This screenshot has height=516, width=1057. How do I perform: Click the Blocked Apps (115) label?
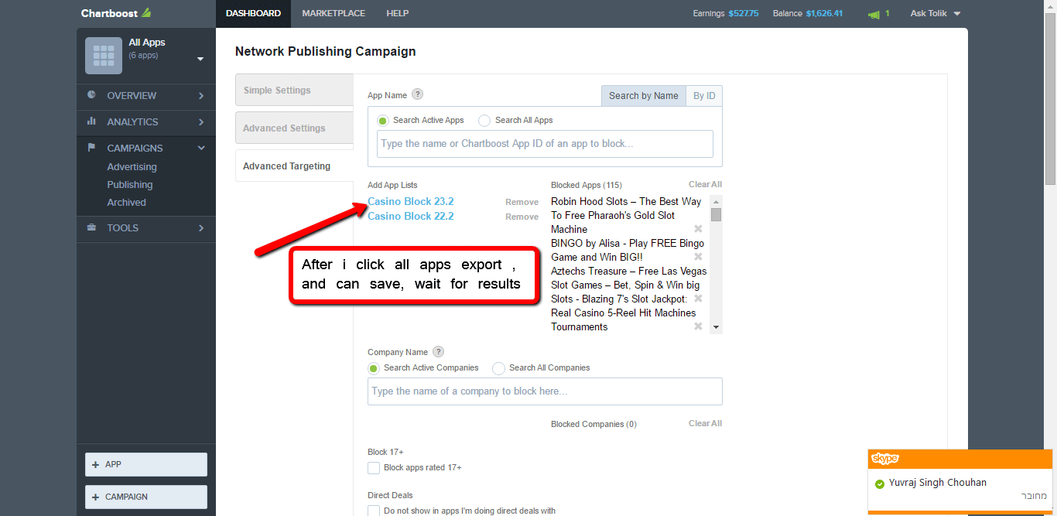pyautogui.click(x=587, y=185)
